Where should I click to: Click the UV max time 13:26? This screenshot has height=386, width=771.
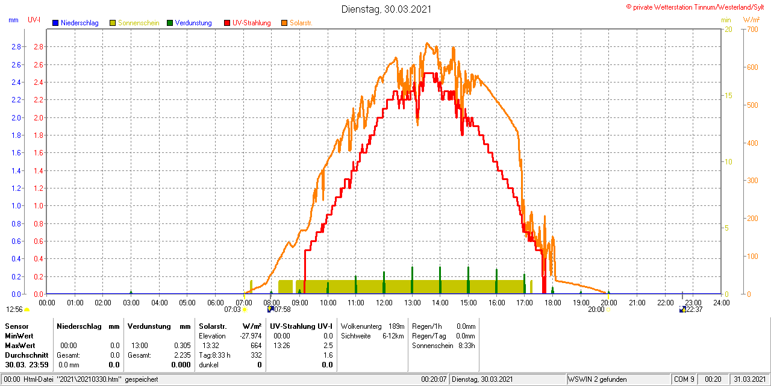(x=281, y=346)
